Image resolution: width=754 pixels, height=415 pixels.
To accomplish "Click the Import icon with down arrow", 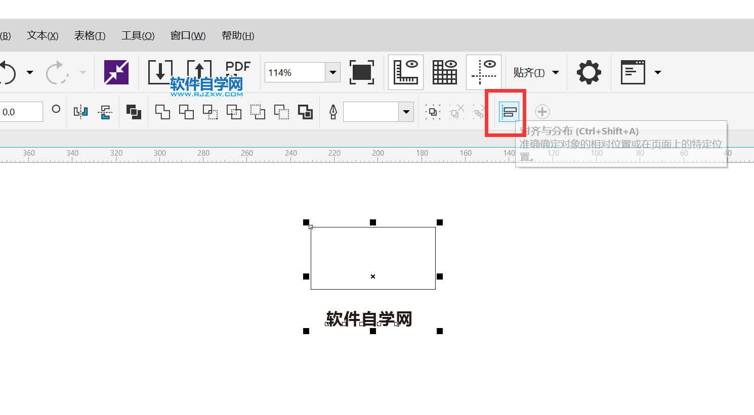I will (160, 72).
